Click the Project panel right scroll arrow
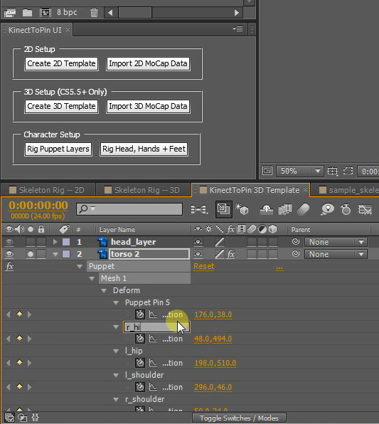 (x=237, y=12)
